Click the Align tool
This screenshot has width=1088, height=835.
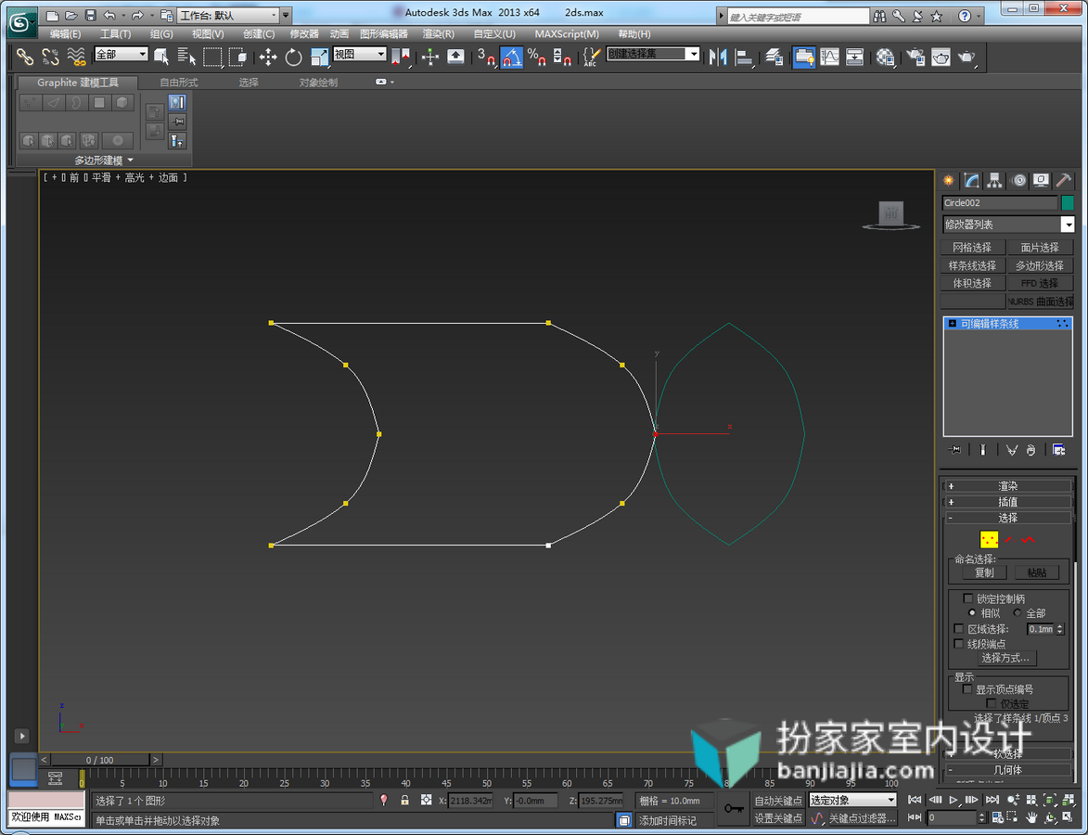click(744, 57)
